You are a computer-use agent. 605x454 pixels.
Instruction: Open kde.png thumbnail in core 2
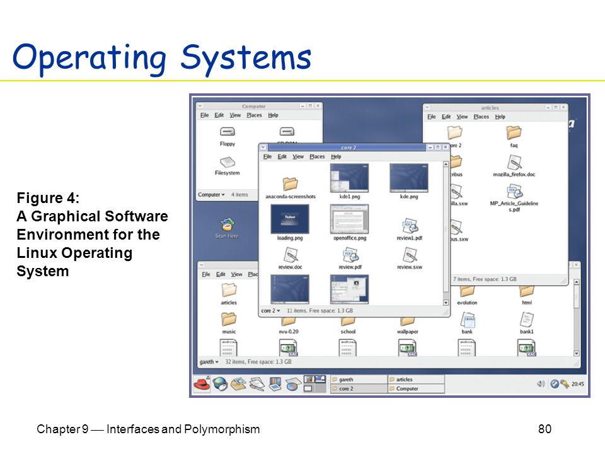tap(409, 178)
